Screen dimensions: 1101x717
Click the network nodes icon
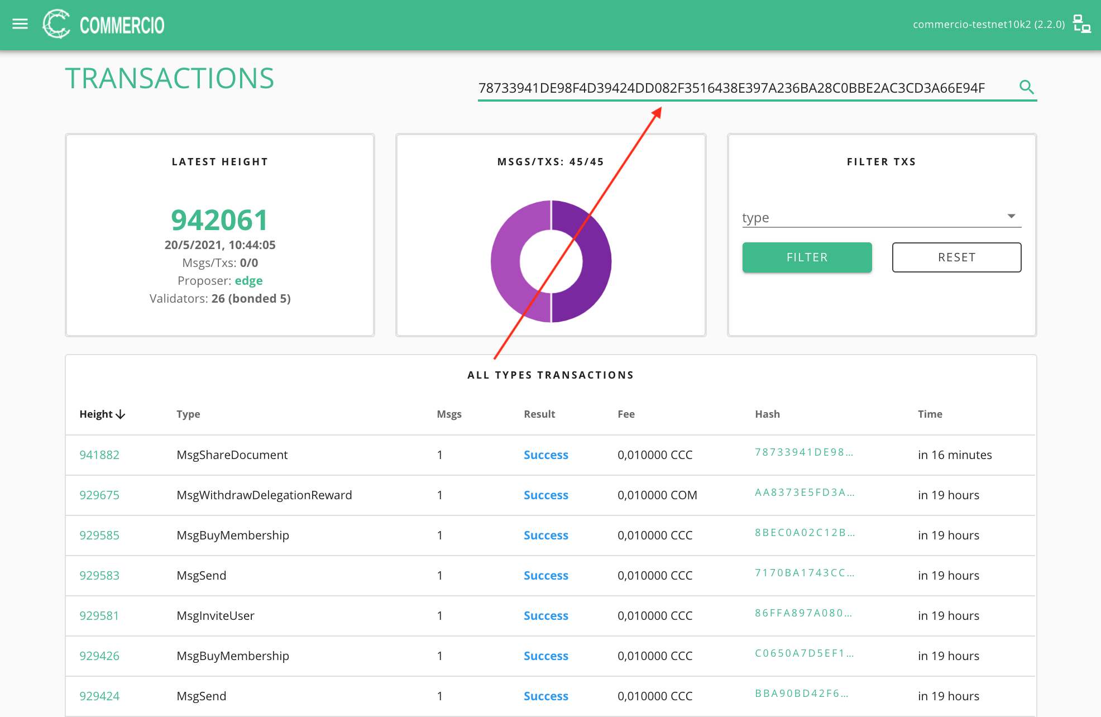(1081, 24)
